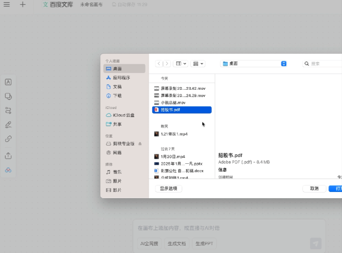Click the search field in file dialog
Viewport: 342px width, 253px height.
click(x=322, y=64)
